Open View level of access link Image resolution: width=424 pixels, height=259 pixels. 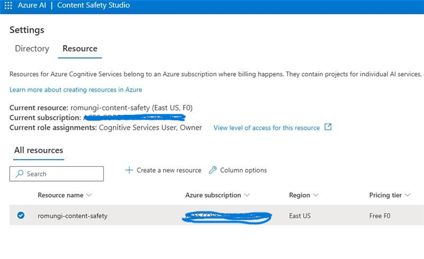[267, 128]
